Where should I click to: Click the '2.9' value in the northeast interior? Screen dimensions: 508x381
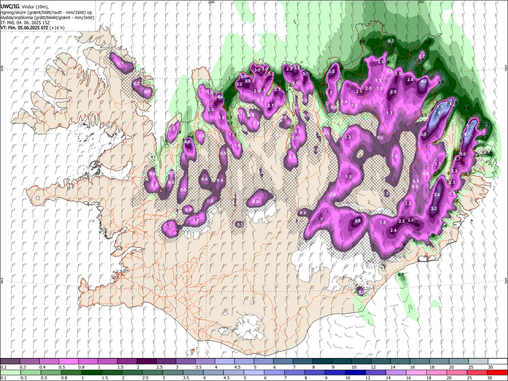pos(393,92)
